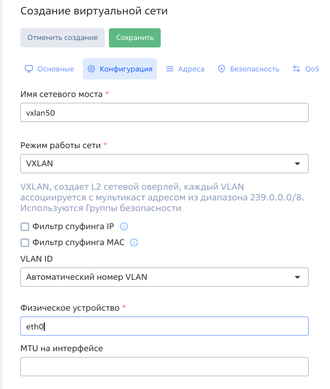The width and height of the screenshot is (330, 389).
Task: Go to the Адреса tab
Action: click(185, 69)
